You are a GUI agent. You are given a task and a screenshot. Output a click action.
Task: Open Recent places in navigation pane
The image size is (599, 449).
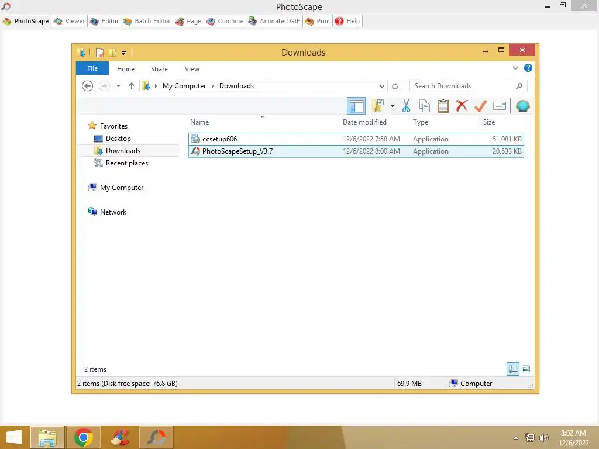(x=127, y=163)
